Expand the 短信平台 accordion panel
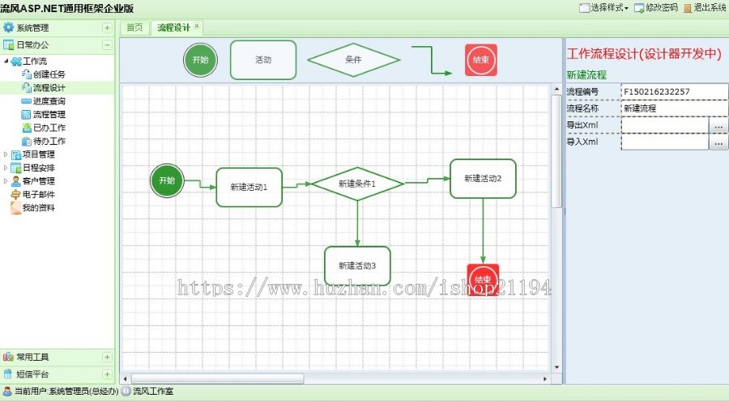Image resolution: width=729 pixels, height=402 pixels. click(x=107, y=374)
